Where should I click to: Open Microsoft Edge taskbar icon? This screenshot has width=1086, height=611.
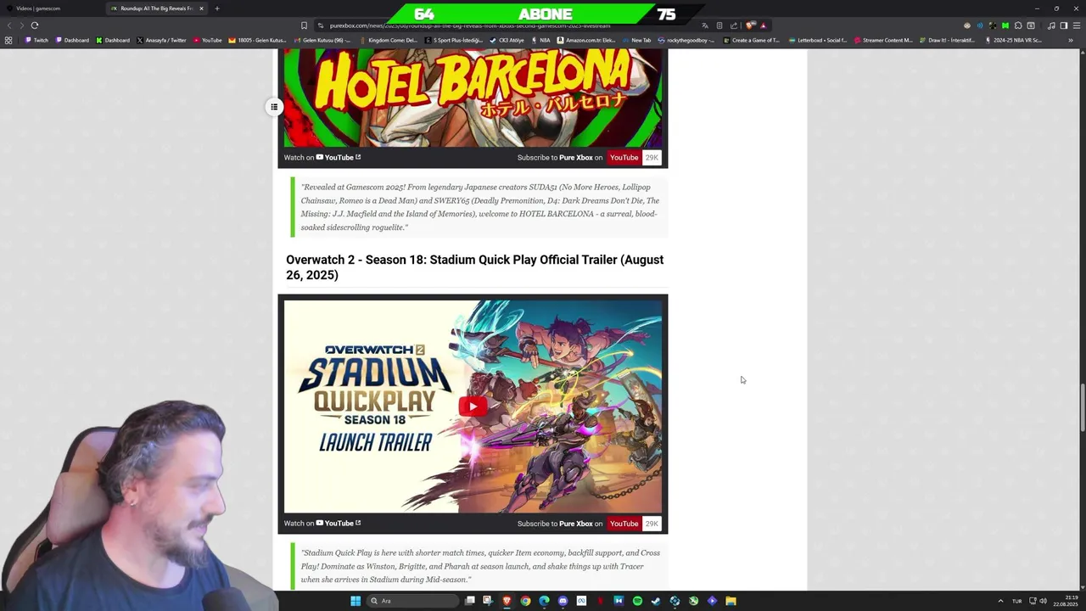(544, 601)
